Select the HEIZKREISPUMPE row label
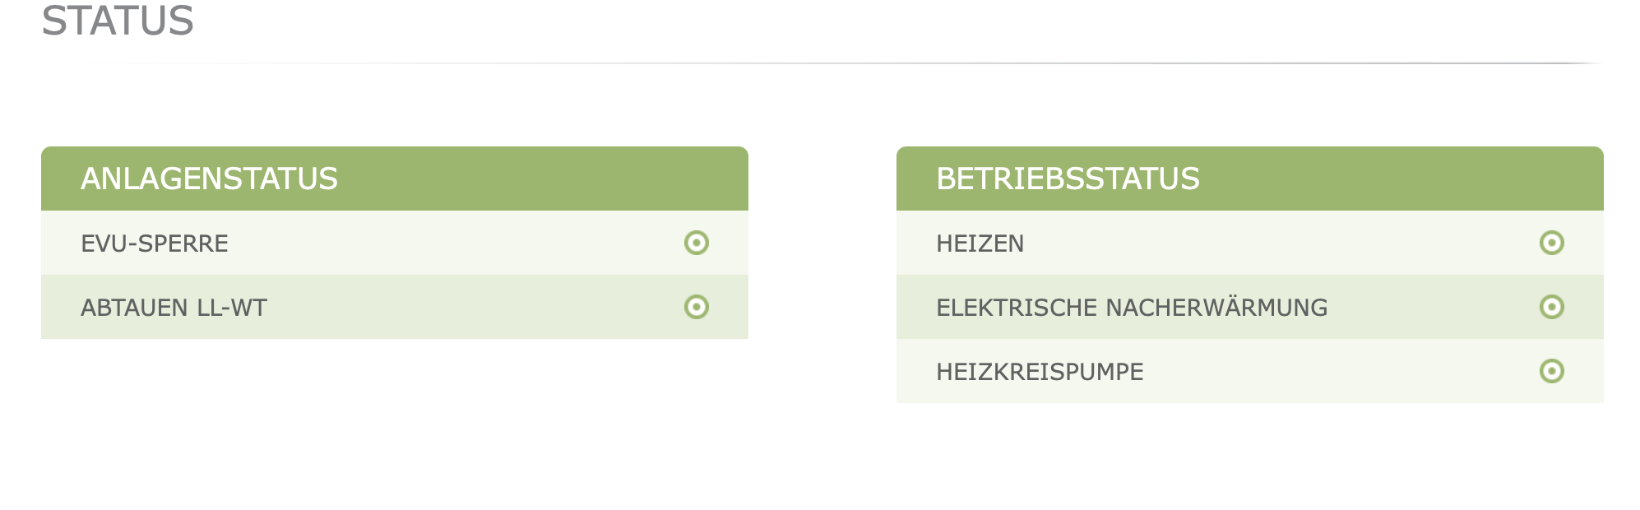The image size is (1640, 510). tap(1040, 372)
